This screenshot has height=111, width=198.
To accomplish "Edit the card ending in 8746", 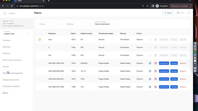I will click(150, 63).
